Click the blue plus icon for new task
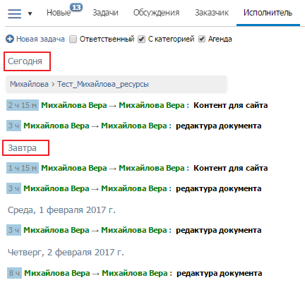Viewport: 305px width, 285px height. click(10, 39)
